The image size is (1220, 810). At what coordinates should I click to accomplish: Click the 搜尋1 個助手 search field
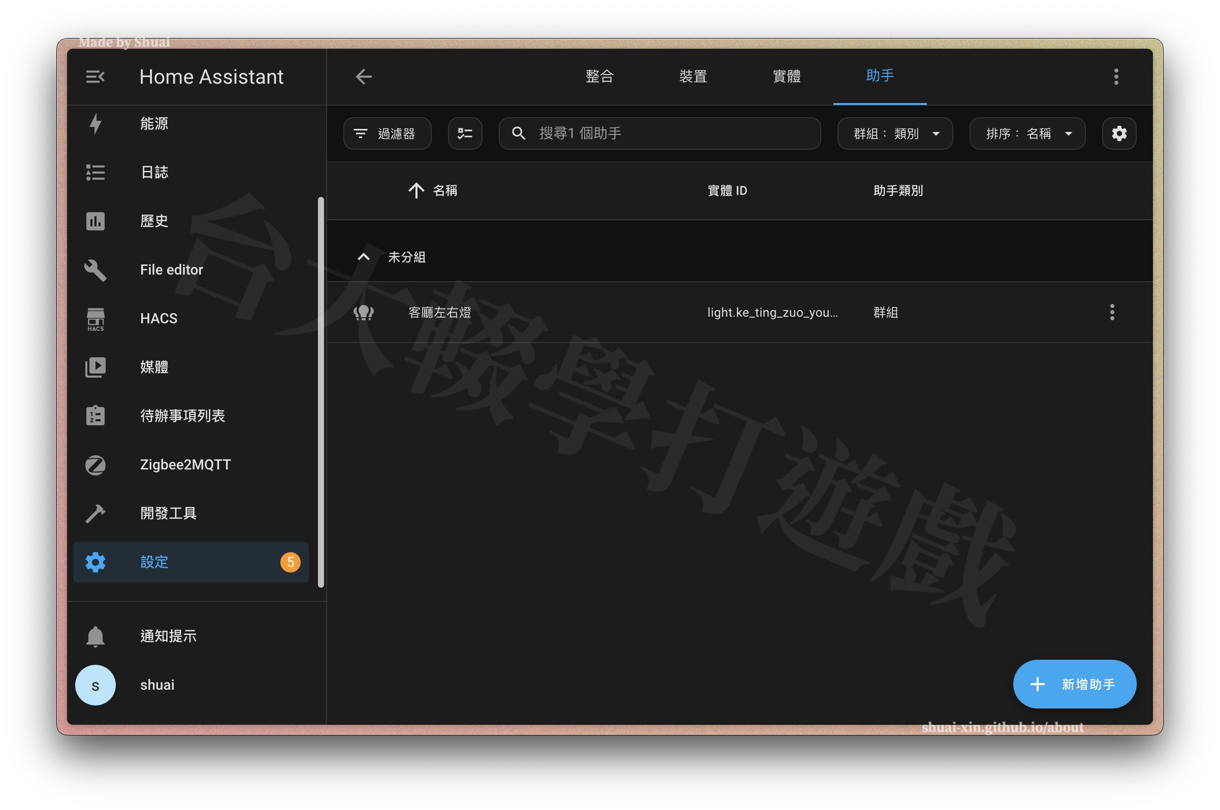[x=660, y=133]
